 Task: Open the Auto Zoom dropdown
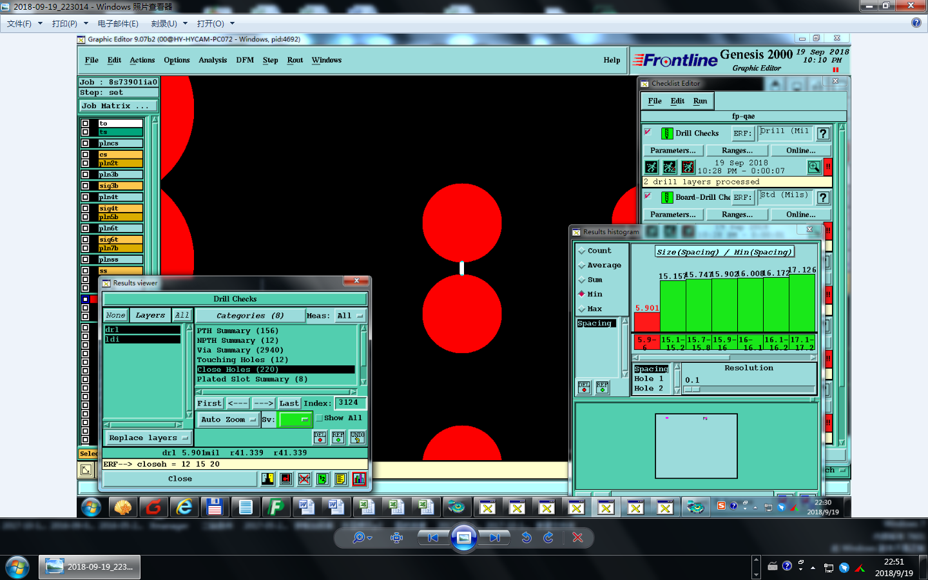[228, 420]
